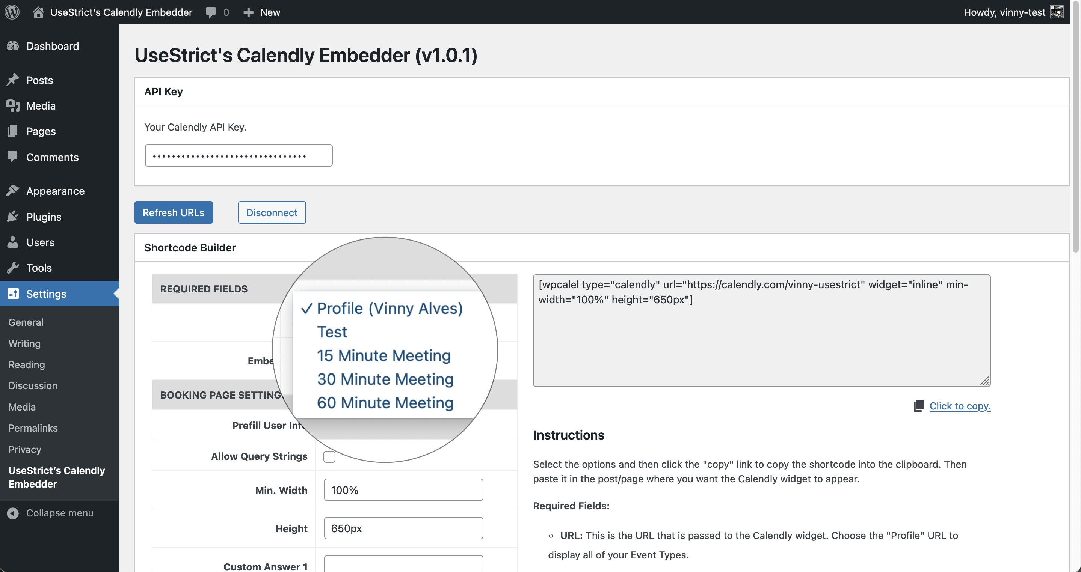Click the Tools wrench icon
The width and height of the screenshot is (1081, 572).
pyautogui.click(x=13, y=268)
